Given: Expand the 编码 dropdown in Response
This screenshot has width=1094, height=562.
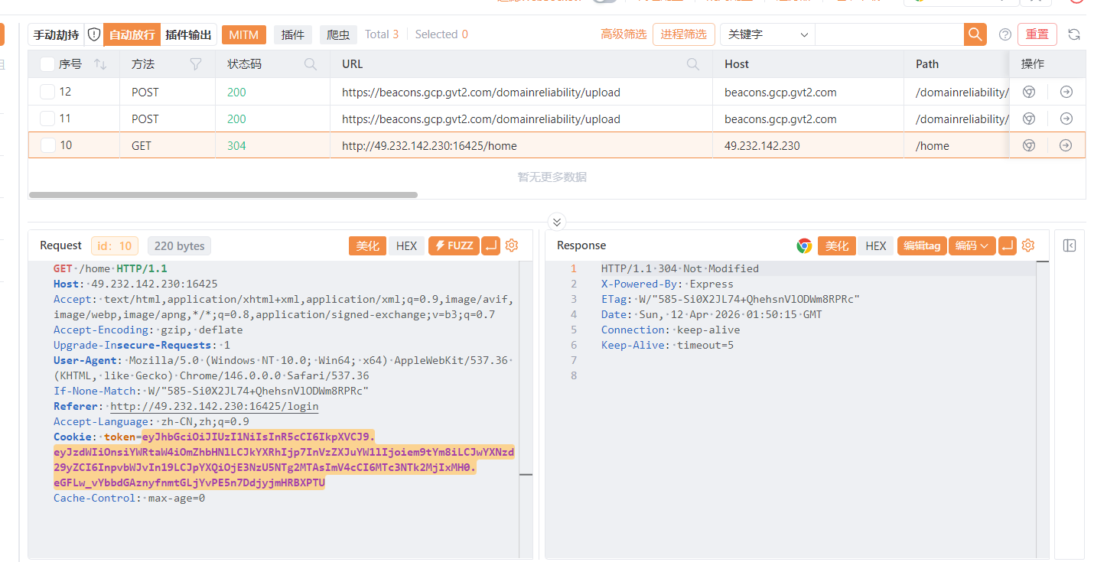Looking at the screenshot, I should tap(972, 245).
